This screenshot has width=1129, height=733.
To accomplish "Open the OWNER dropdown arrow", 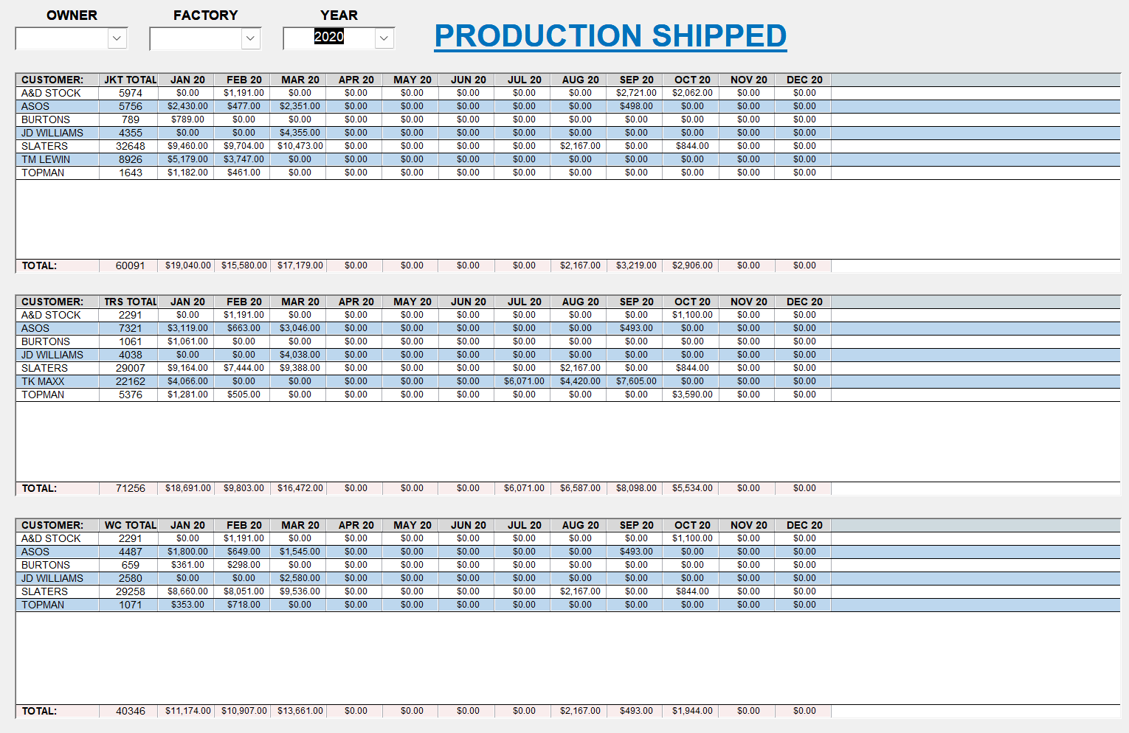I will 117,38.
